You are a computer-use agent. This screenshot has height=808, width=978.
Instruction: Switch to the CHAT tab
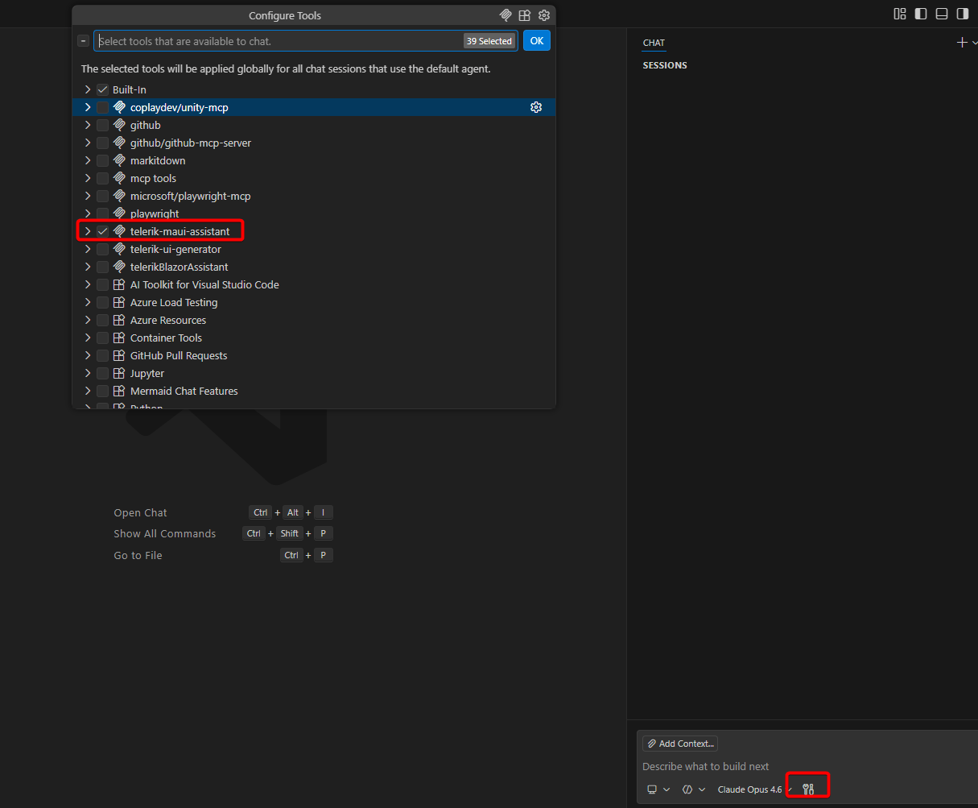click(x=654, y=43)
